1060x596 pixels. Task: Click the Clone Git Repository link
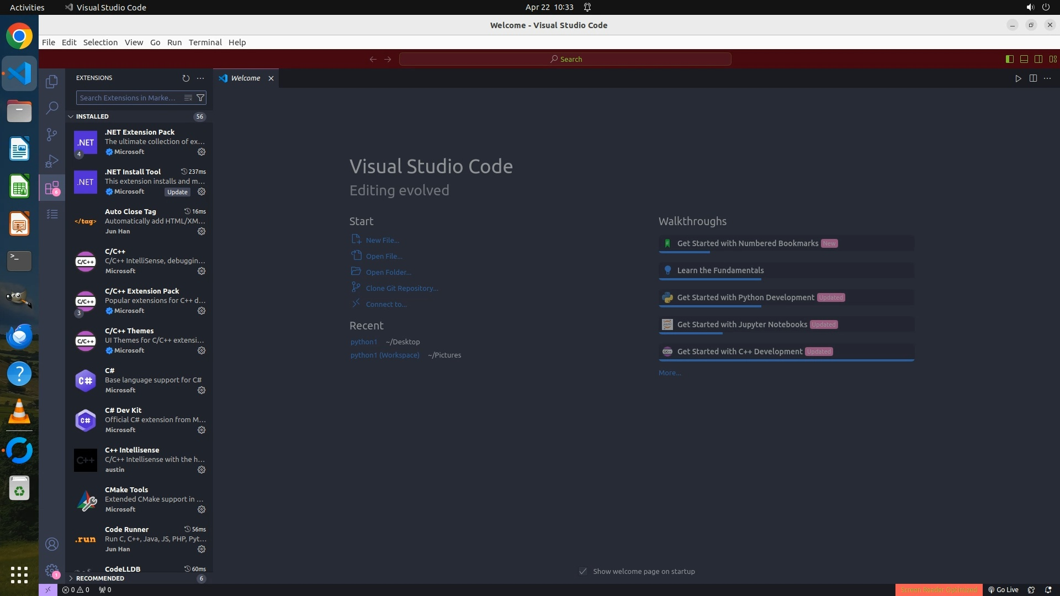pyautogui.click(x=401, y=288)
